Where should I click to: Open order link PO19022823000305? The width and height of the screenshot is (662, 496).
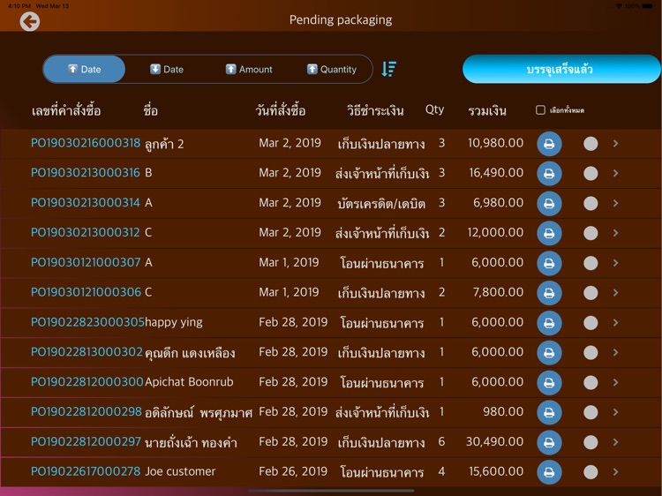pos(87,322)
